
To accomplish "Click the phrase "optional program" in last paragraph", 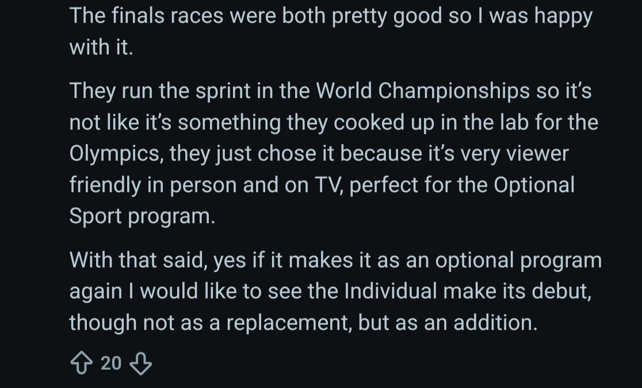I will point(518,260).
